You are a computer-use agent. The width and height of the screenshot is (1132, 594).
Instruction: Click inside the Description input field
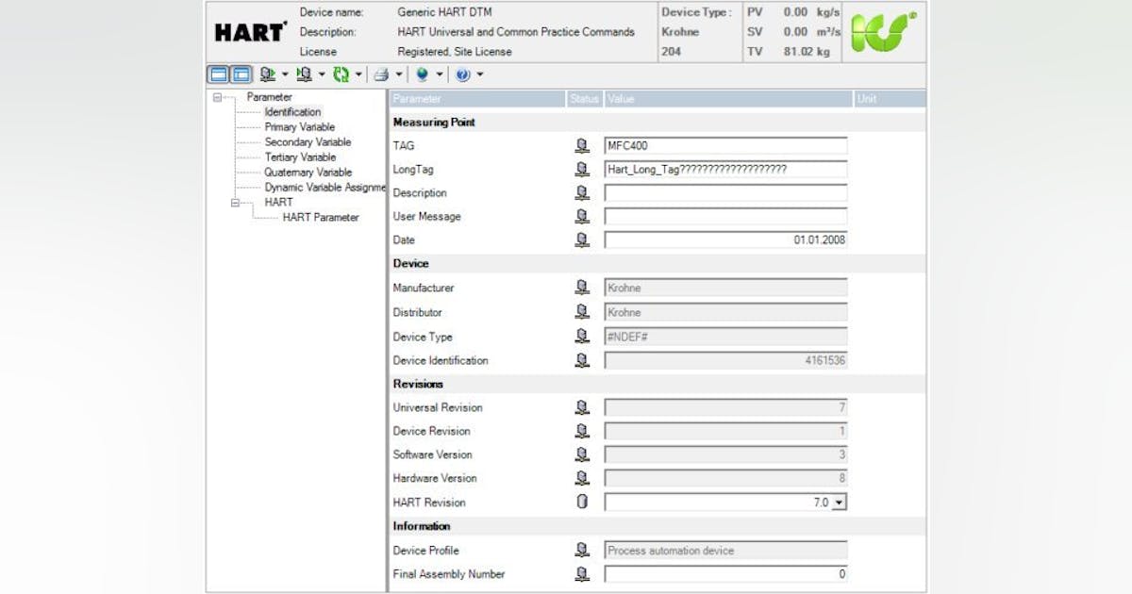(724, 192)
